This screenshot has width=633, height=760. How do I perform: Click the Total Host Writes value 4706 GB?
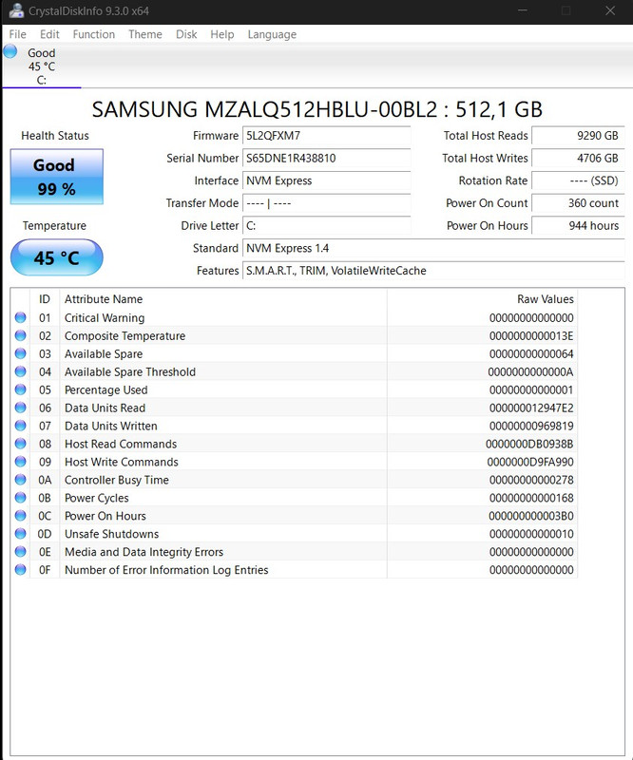(578, 158)
